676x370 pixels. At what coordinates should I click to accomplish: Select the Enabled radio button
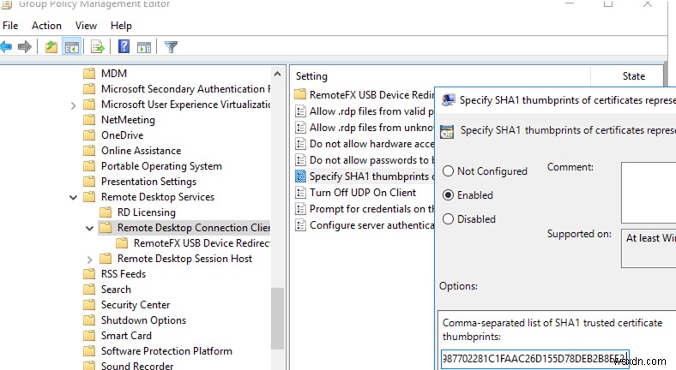click(448, 195)
